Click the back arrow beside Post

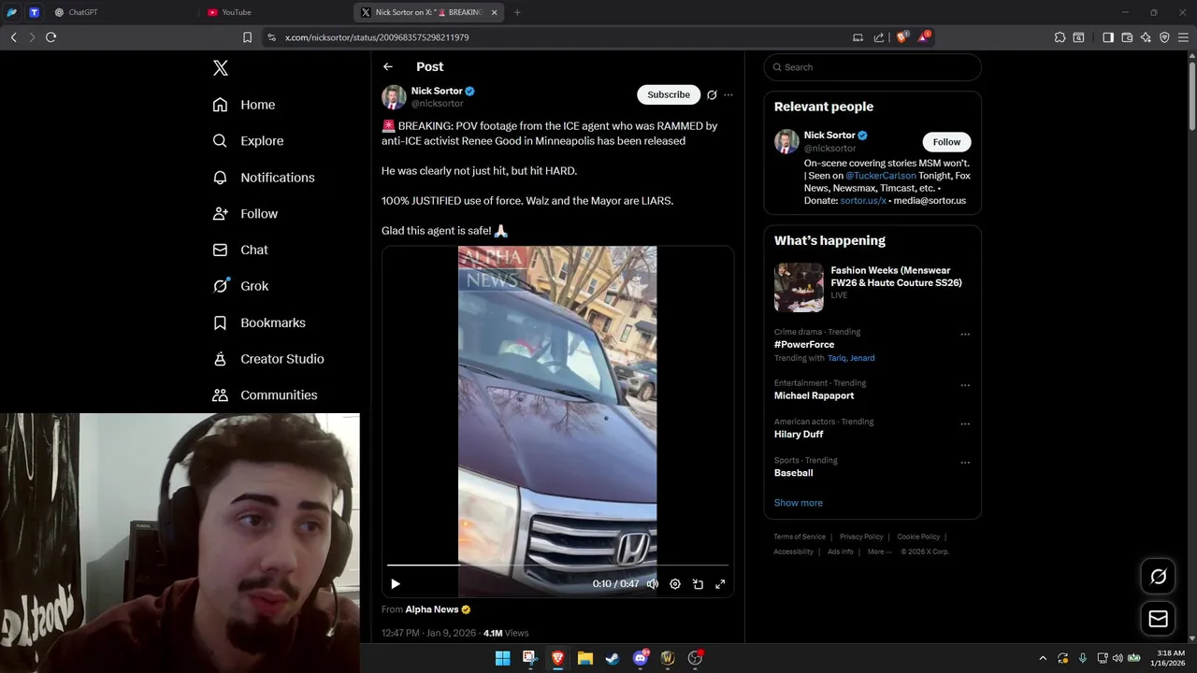(x=388, y=66)
